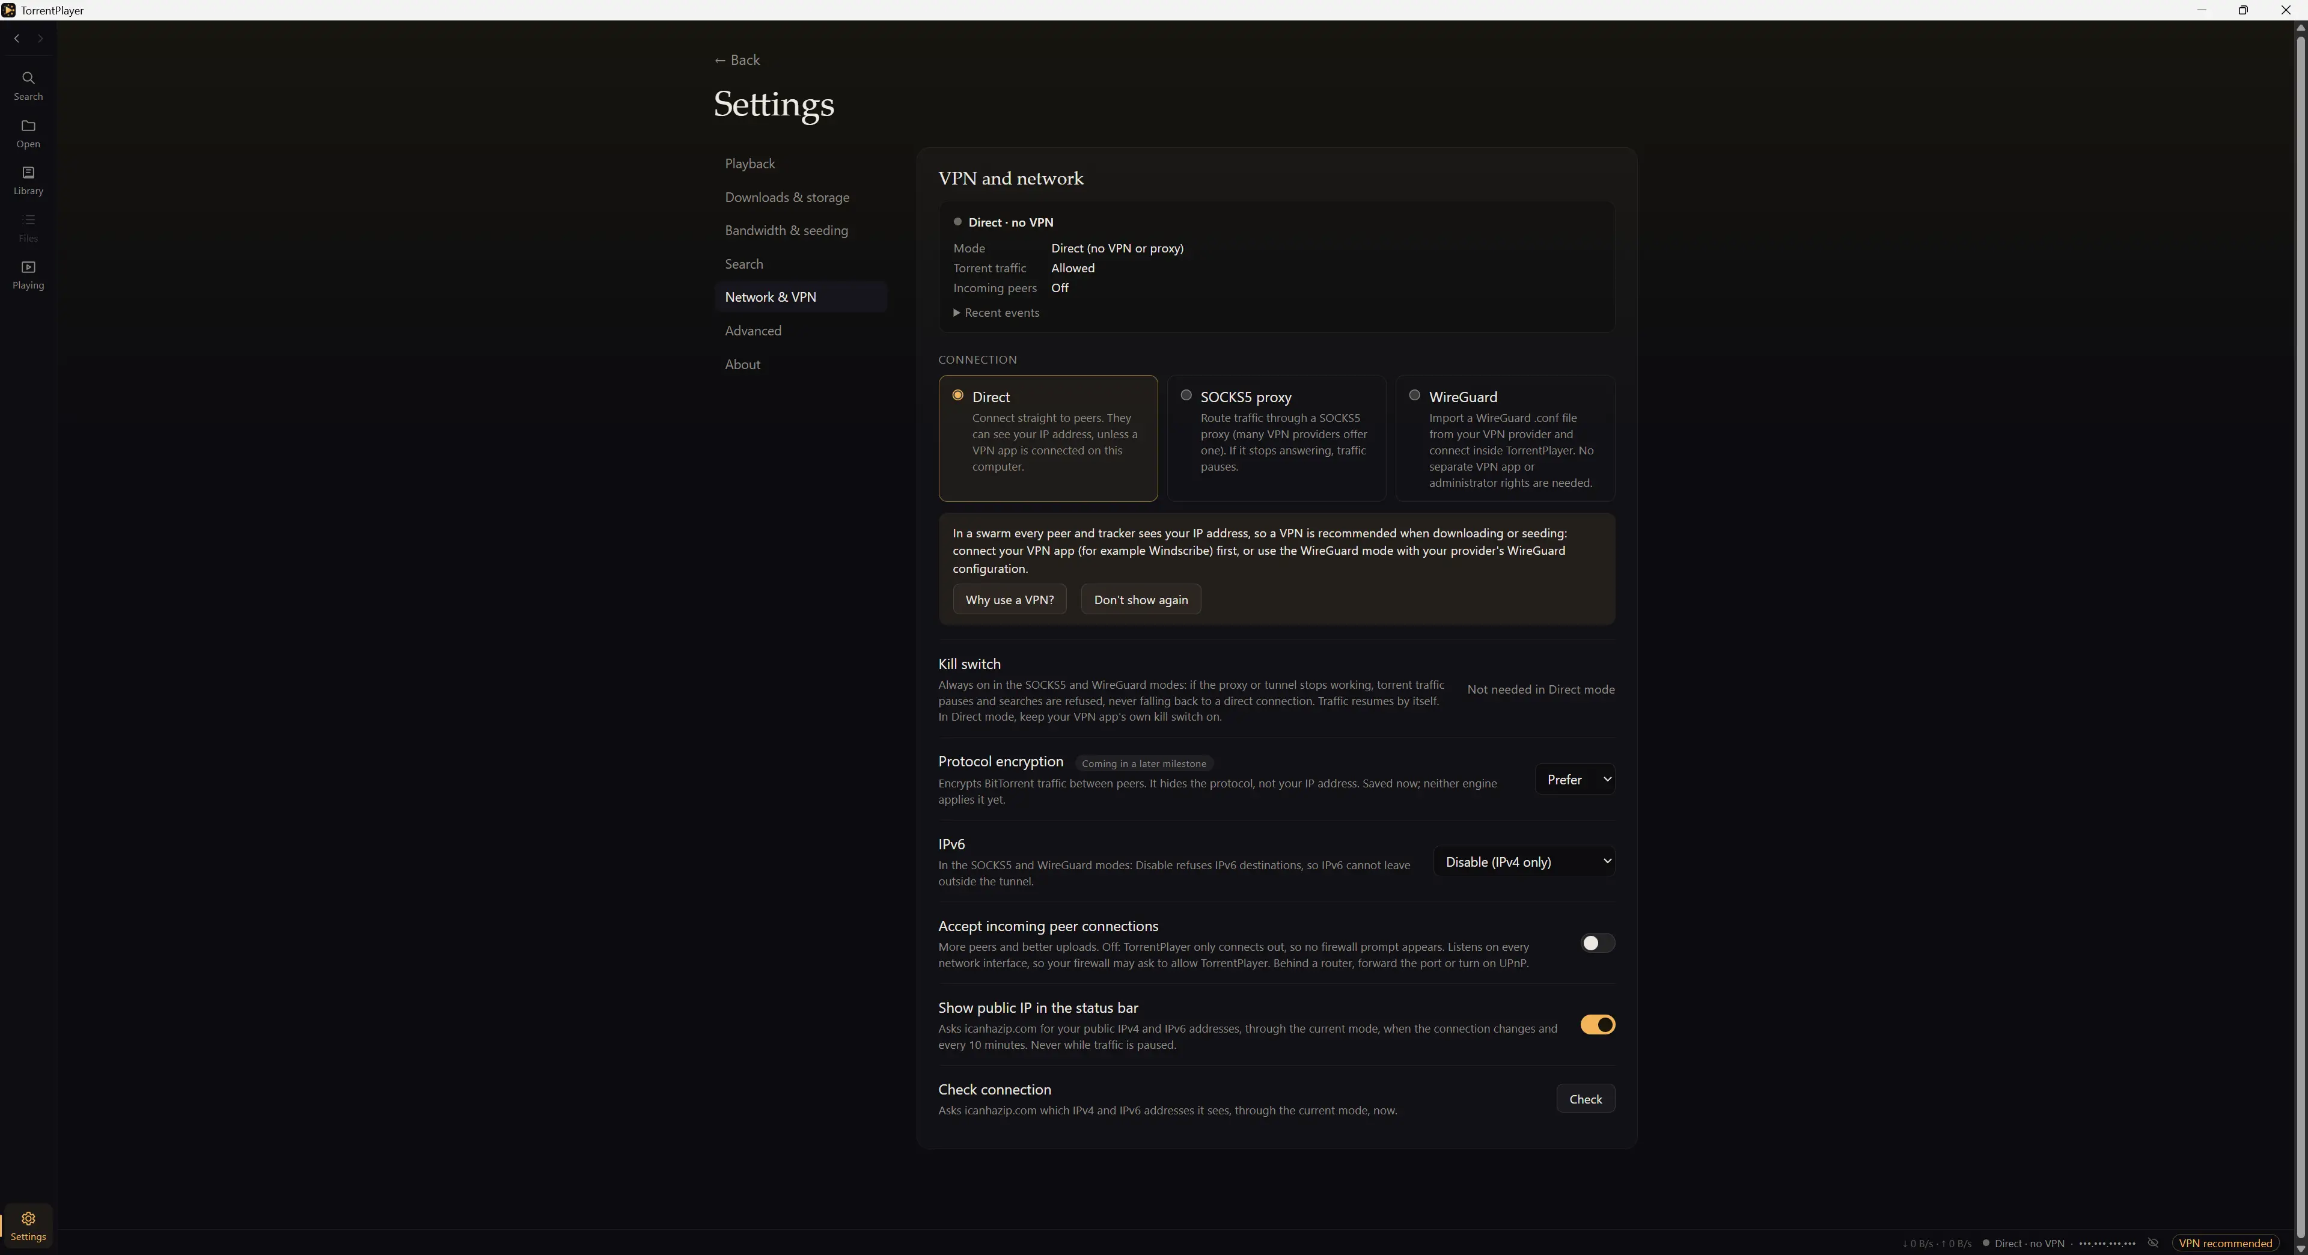Open the About settings section
The width and height of the screenshot is (2308, 1255).
800,365
